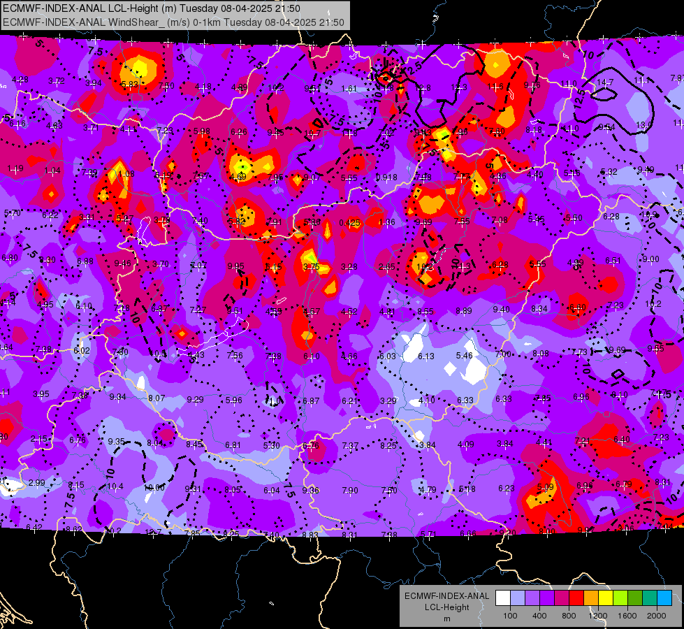Click the legend label 1600
Viewport: 684px width, 629px height.
[627, 616]
